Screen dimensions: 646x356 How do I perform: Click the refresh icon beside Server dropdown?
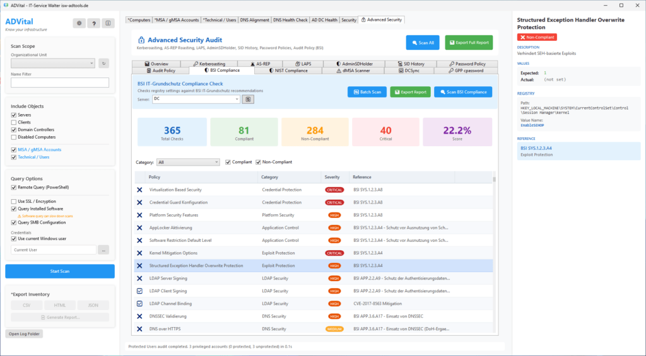click(x=247, y=99)
